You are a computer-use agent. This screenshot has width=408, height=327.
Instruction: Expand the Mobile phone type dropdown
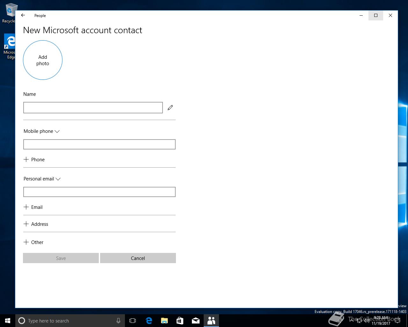point(42,131)
